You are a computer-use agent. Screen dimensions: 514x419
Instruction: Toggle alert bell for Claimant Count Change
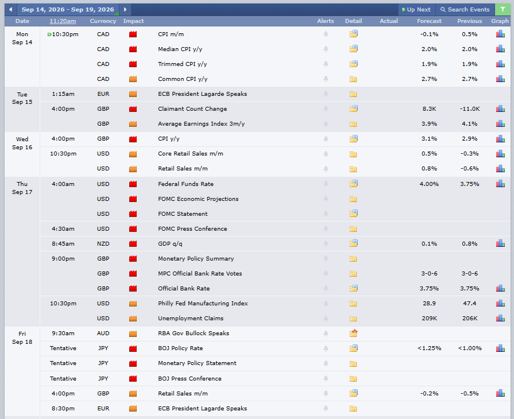coord(326,108)
